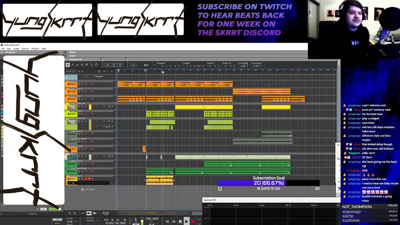The image size is (400, 225).
Task: Click the add lane plus icon
Action: (99, 71)
